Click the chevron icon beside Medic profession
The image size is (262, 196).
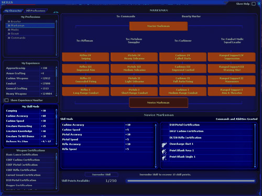9,30
